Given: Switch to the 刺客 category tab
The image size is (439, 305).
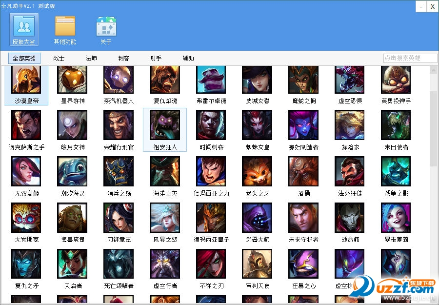Looking at the screenshot, I should (123, 58).
